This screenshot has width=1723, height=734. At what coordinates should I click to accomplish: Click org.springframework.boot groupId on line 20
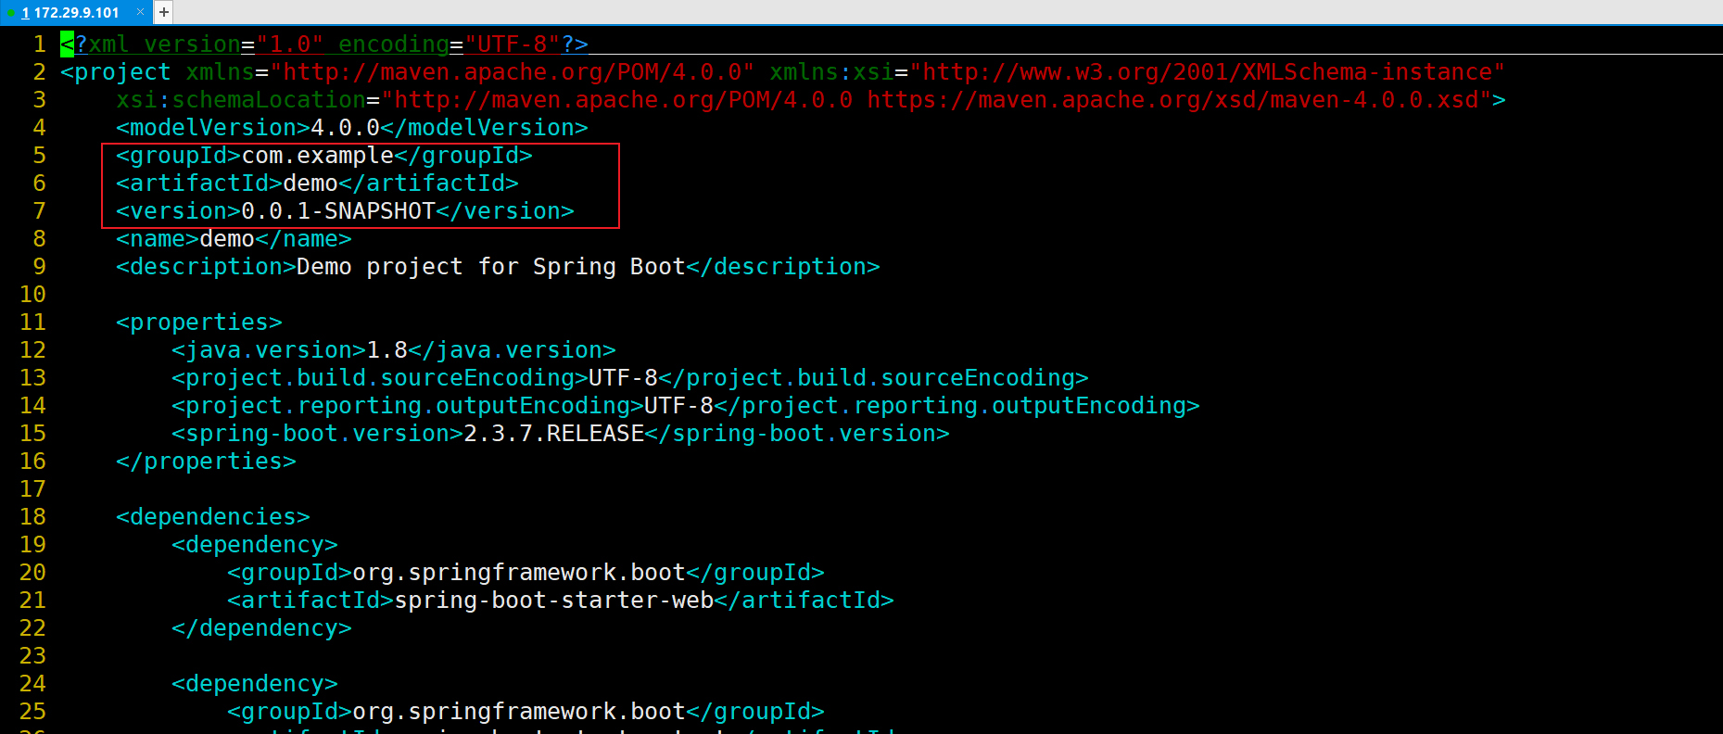(x=519, y=573)
